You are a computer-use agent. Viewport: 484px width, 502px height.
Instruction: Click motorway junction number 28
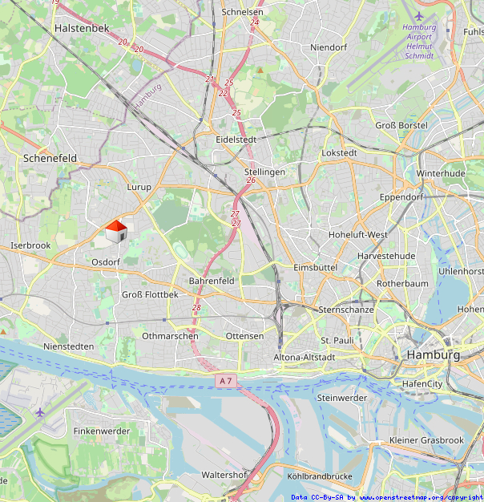tap(196, 308)
